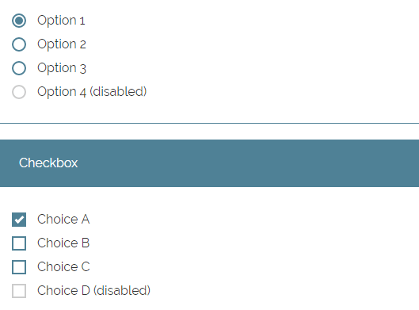The width and height of the screenshot is (419, 310).
Task: Check the Choice B checkbox
Action: tap(19, 243)
